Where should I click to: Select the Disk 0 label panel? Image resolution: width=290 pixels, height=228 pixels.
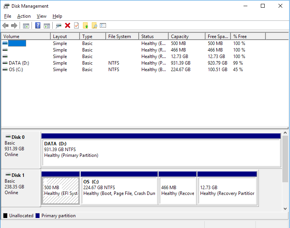click(21, 150)
